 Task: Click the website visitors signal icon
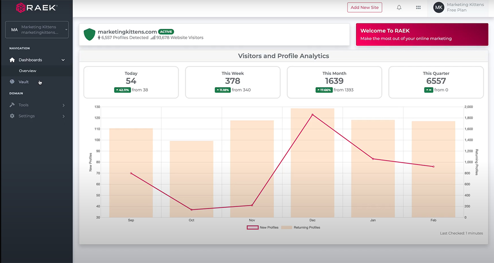pyautogui.click(x=153, y=37)
